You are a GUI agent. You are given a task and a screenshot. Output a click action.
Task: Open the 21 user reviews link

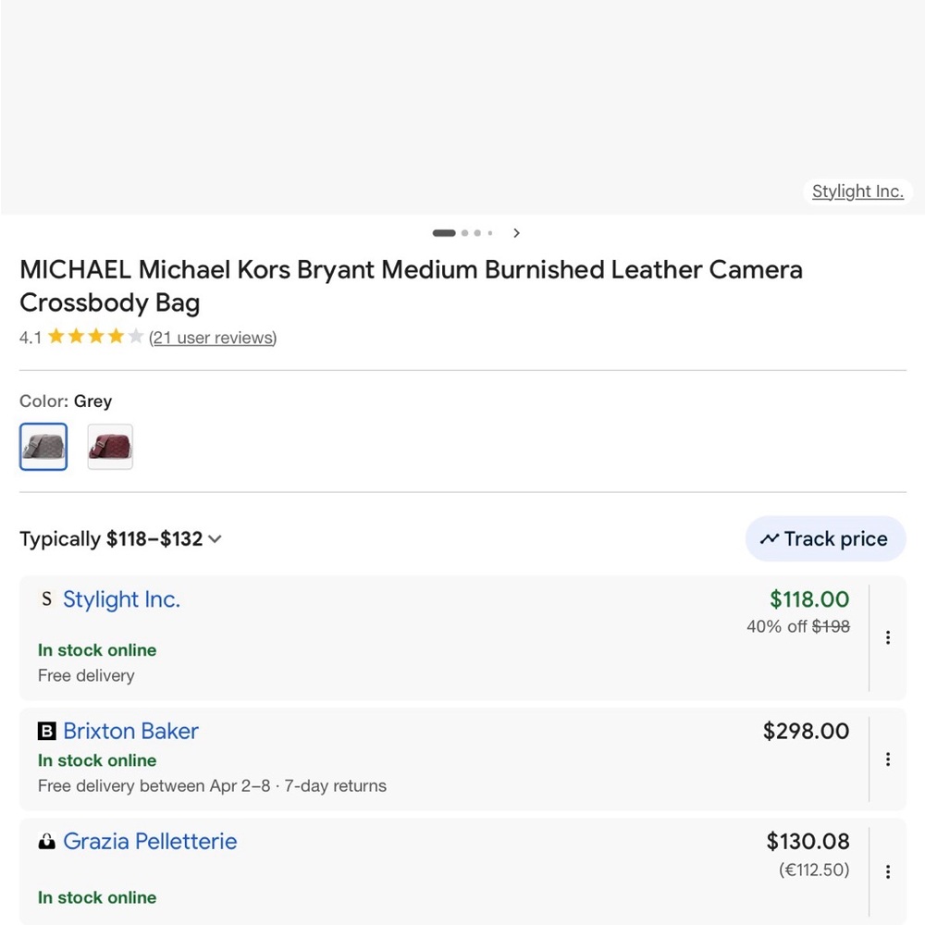pos(213,338)
